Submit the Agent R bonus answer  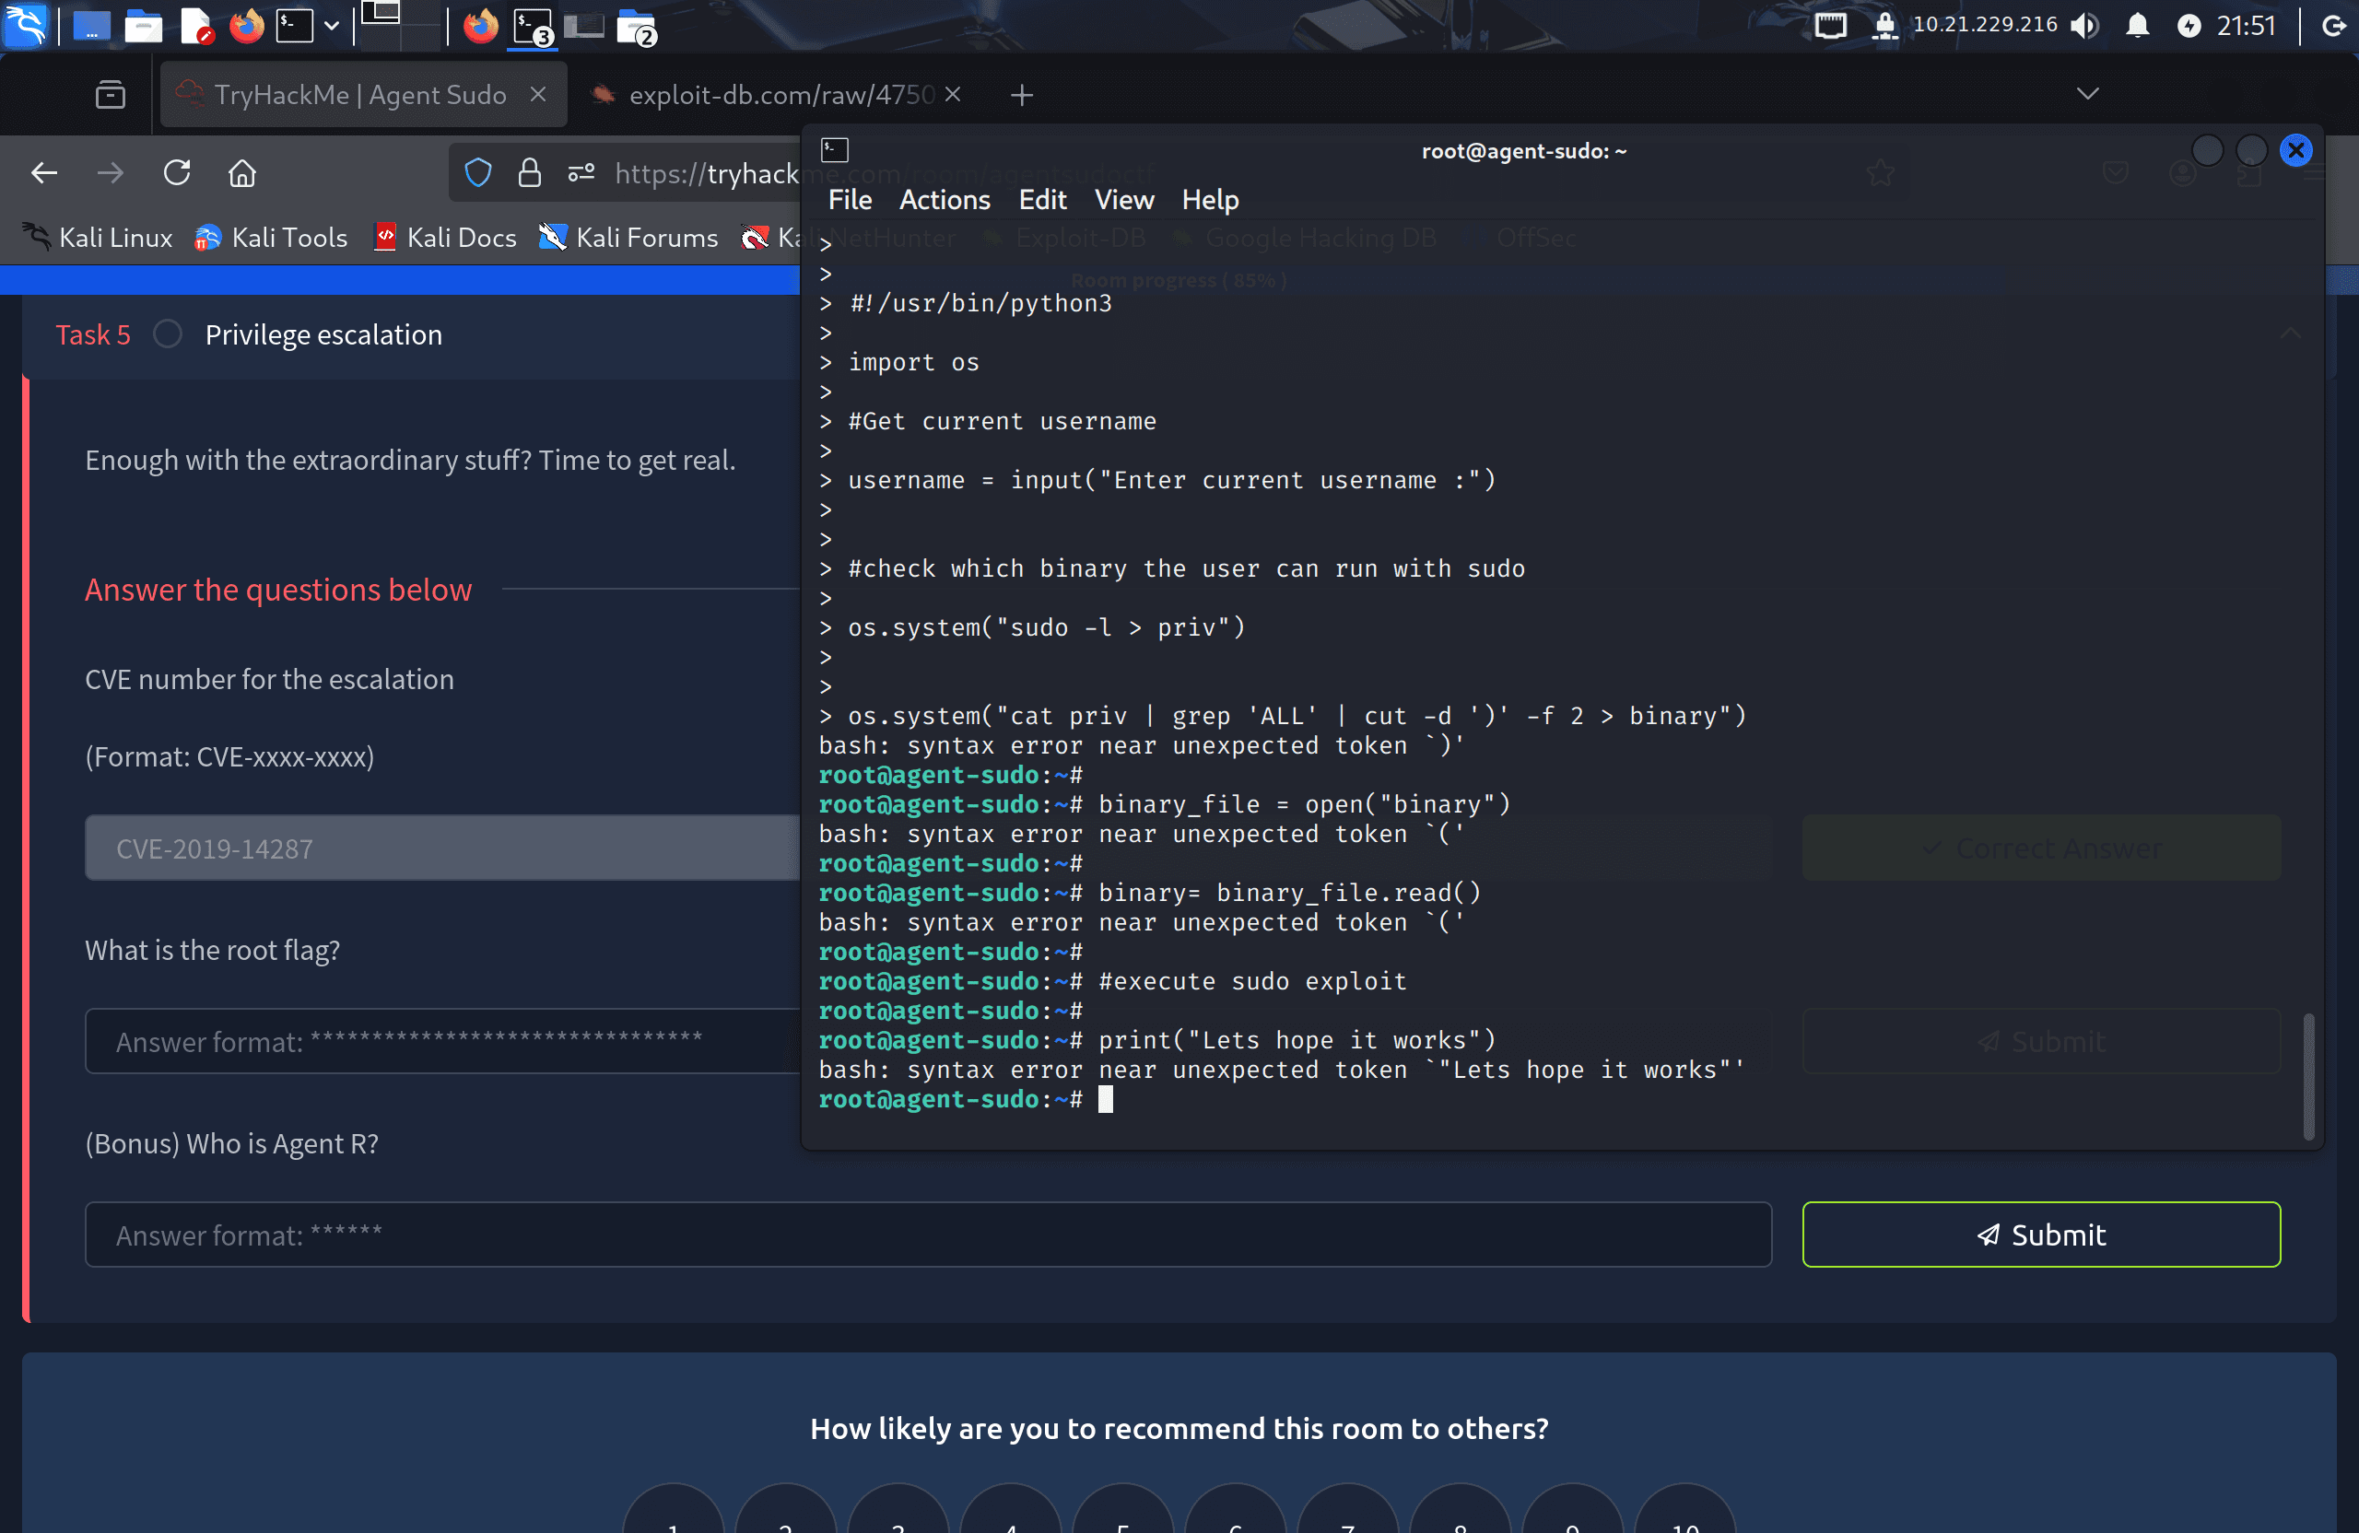2041,1235
